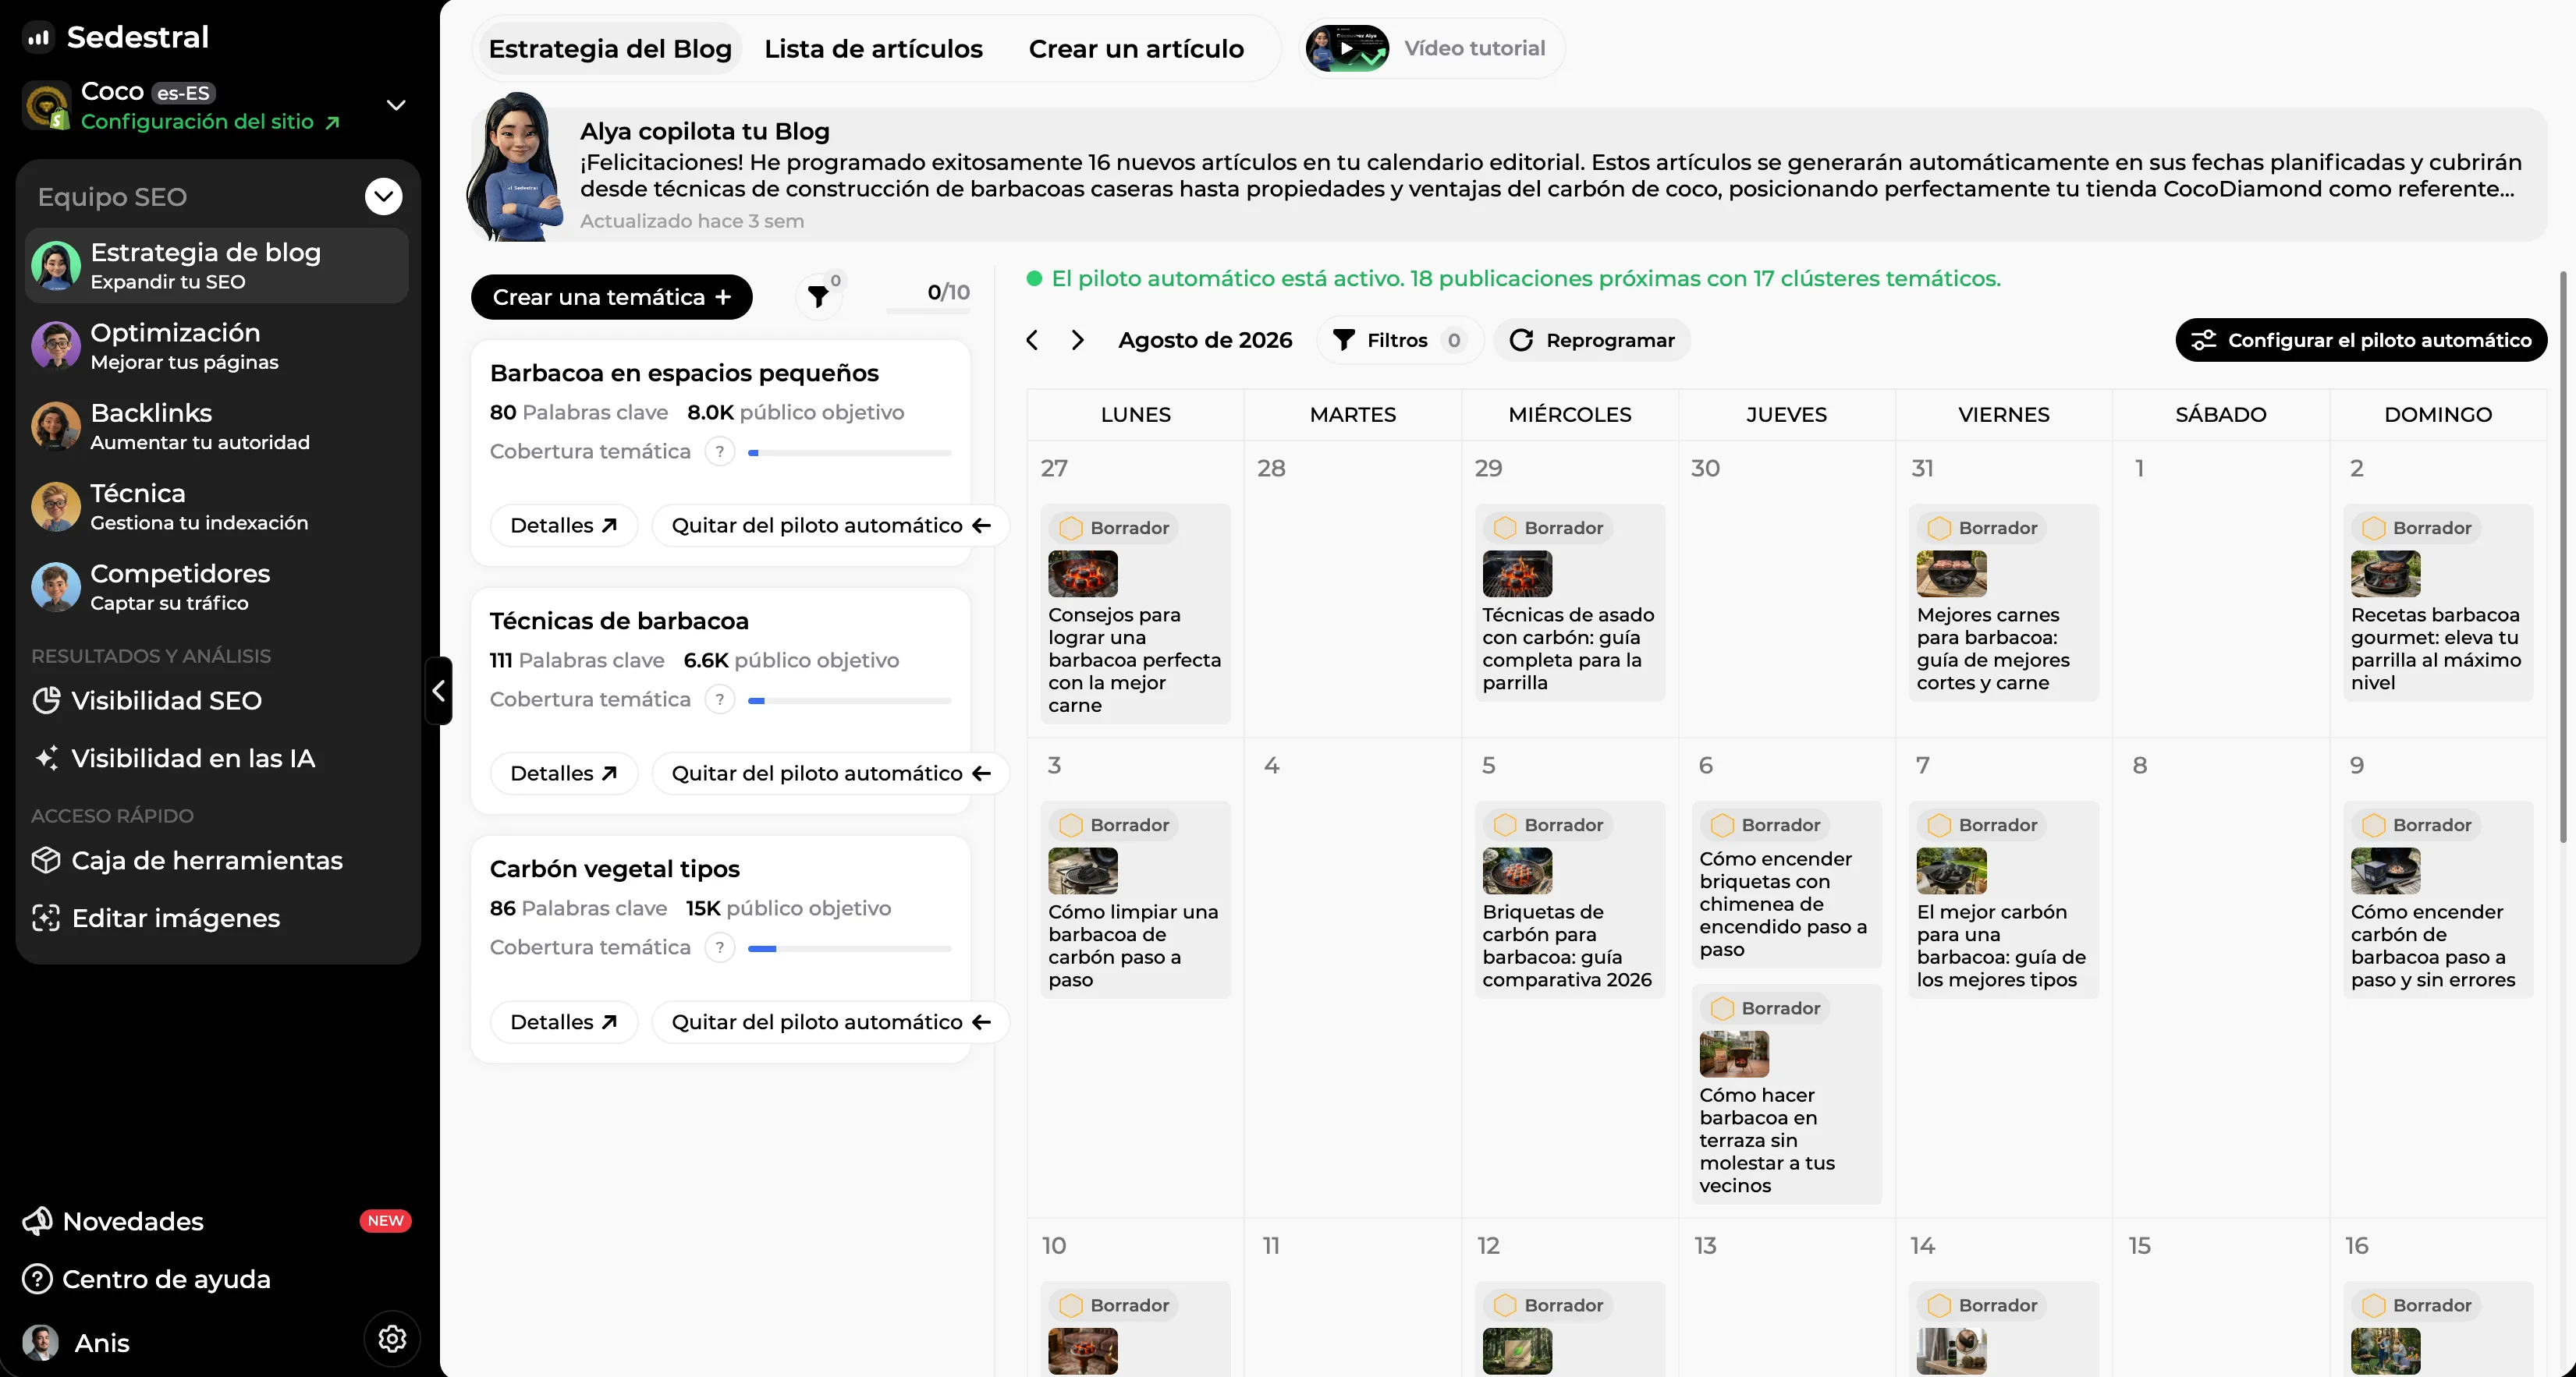The height and width of the screenshot is (1377, 2576).
Task: Click the Backlinks agent avatar
Action: [x=56, y=426]
